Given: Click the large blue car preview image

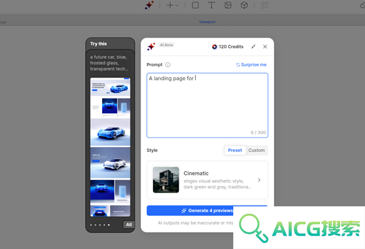Looking at the screenshot, I should [110, 133].
